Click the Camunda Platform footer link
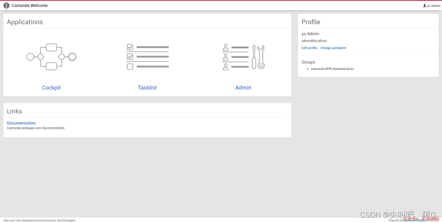Viewport: 442px width, 223px height. coord(415,221)
